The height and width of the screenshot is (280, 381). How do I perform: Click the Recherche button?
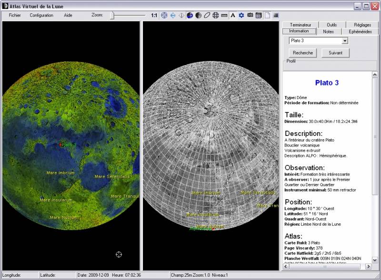point(302,53)
